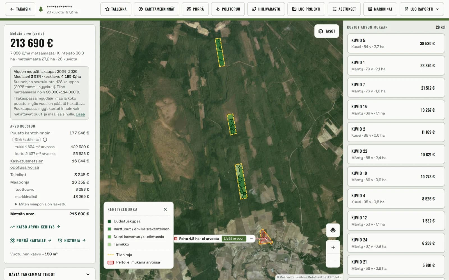Open the Markkinat menu item
449x280 pixels.
(x=380, y=9)
